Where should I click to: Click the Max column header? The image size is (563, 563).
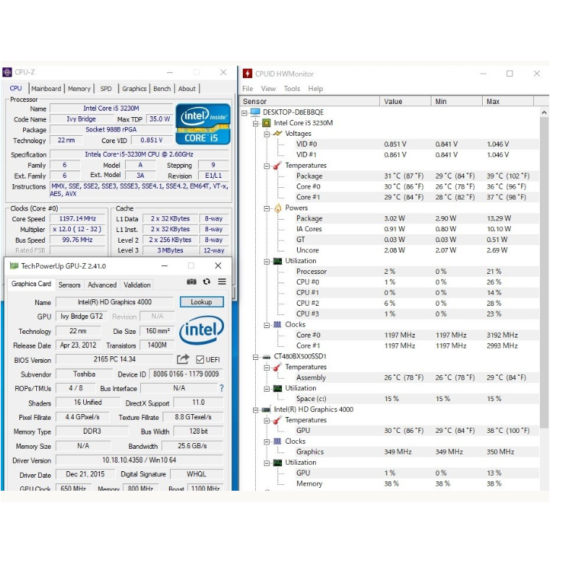(493, 101)
